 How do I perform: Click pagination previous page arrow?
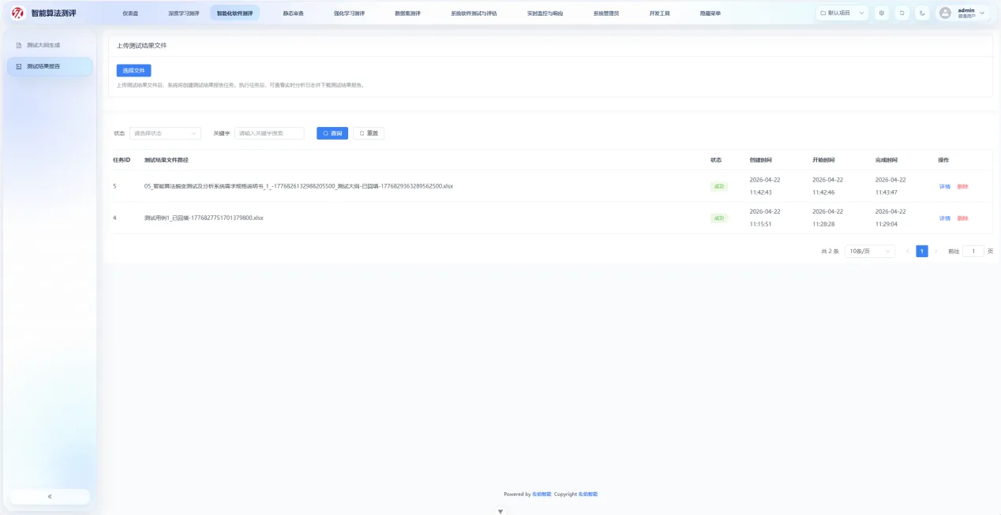coord(908,251)
